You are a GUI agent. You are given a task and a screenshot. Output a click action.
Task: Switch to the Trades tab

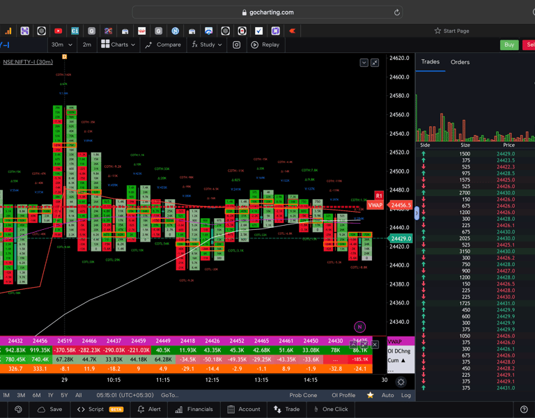[x=431, y=62]
